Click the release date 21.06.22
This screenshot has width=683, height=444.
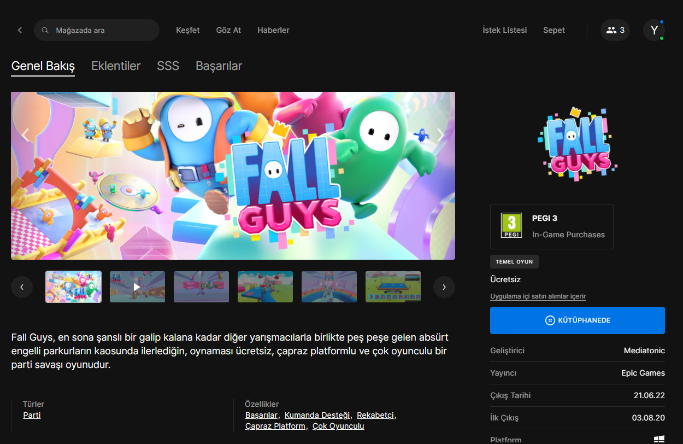point(649,395)
